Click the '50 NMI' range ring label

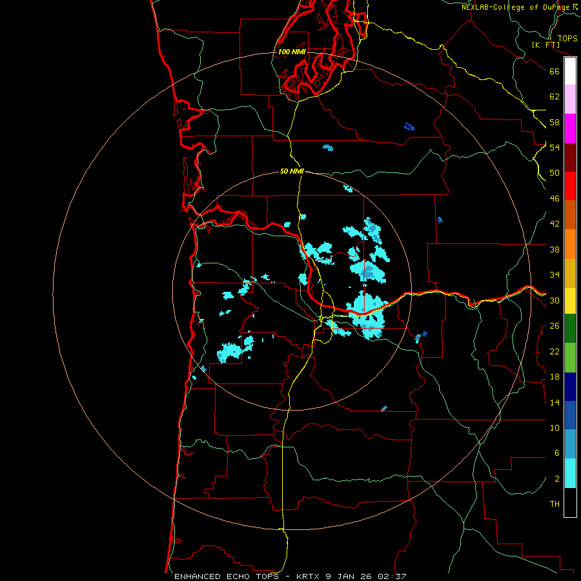pyautogui.click(x=292, y=171)
